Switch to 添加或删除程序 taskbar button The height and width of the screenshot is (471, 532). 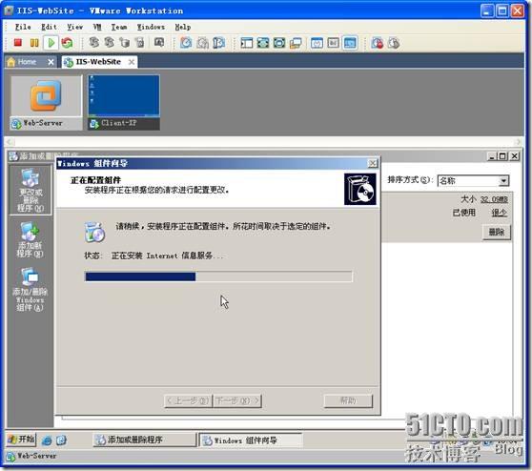[145, 440]
